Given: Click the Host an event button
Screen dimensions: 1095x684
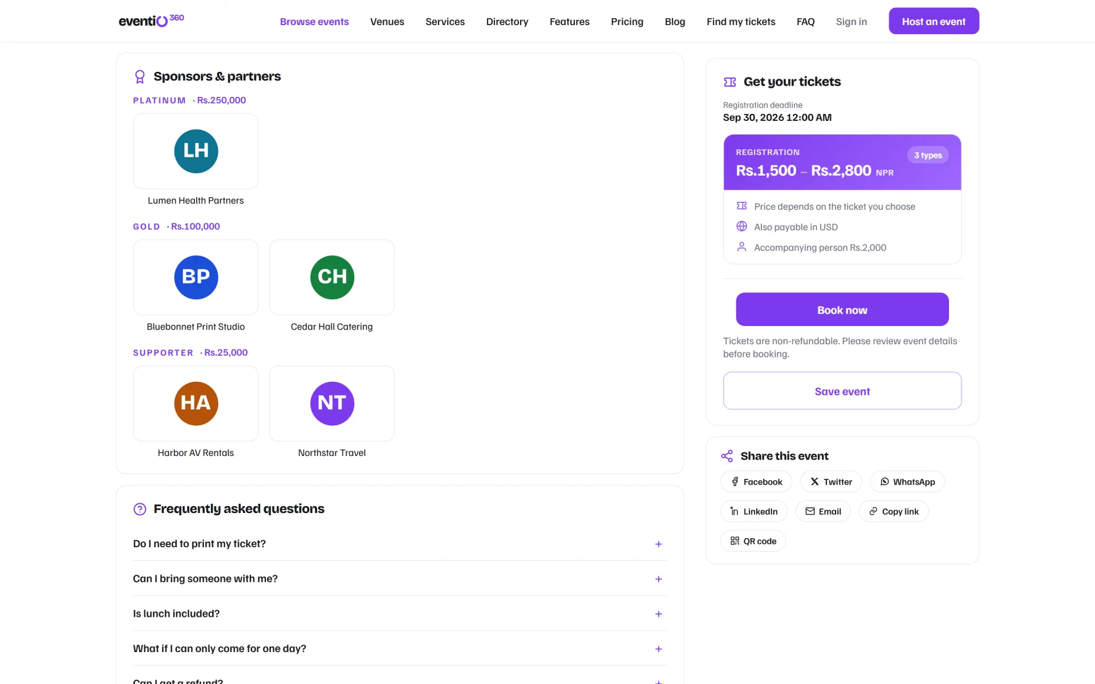Looking at the screenshot, I should coord(934,21).
